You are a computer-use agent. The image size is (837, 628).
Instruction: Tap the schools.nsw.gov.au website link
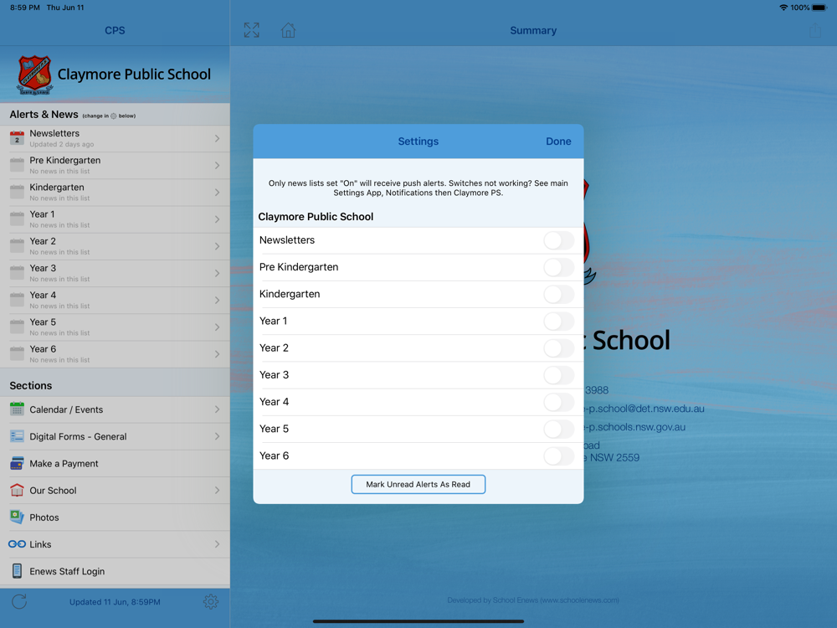point(634,427)
